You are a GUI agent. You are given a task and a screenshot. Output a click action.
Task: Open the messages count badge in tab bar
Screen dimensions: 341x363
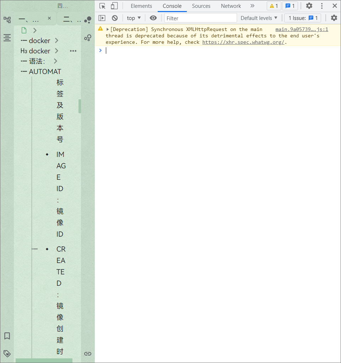click(x=290, y=6)
